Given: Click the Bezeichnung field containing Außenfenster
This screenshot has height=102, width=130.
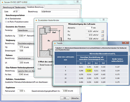Looking at the screenshot, I should point(59,12).
